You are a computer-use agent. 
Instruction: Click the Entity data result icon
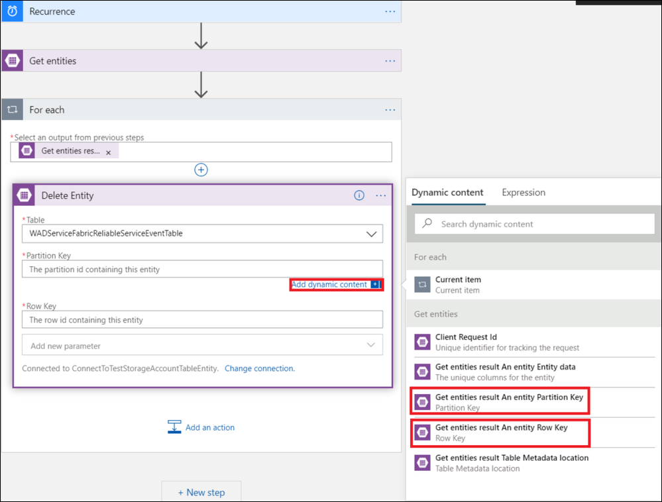[422, 372]
